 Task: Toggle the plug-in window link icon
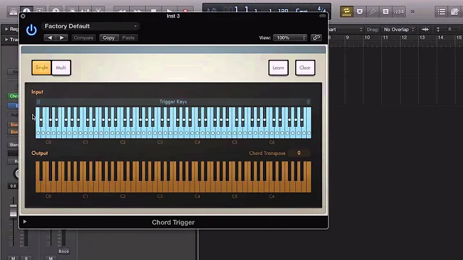pos(316,38)
